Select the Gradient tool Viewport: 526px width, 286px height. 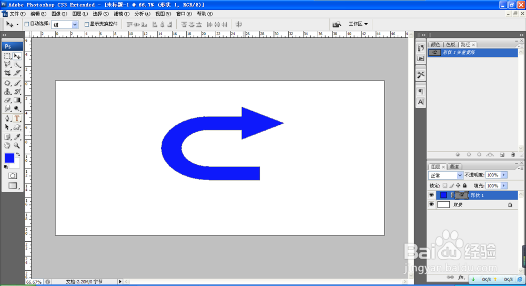[17, 100]
